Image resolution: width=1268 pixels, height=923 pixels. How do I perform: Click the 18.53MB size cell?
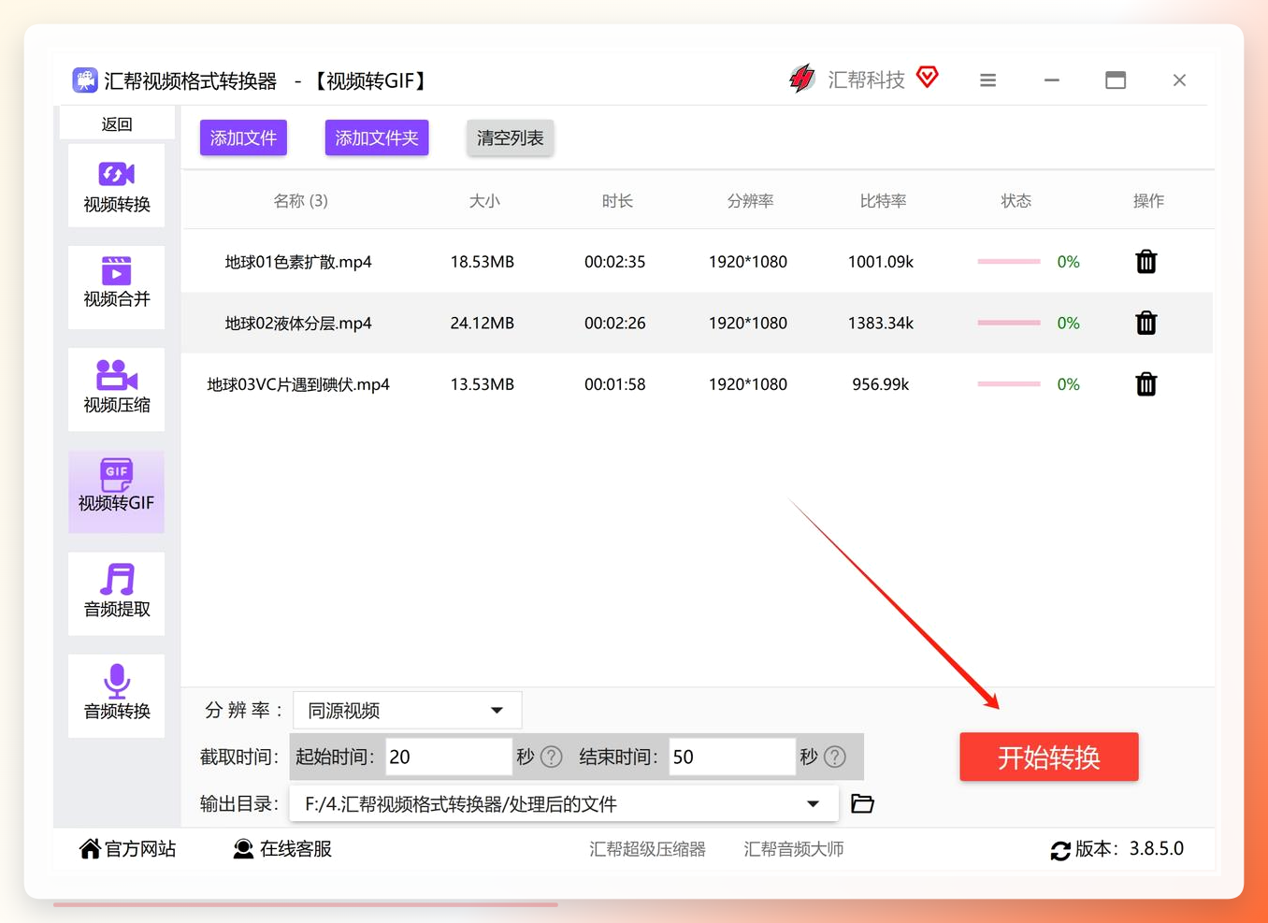[483, 262]
